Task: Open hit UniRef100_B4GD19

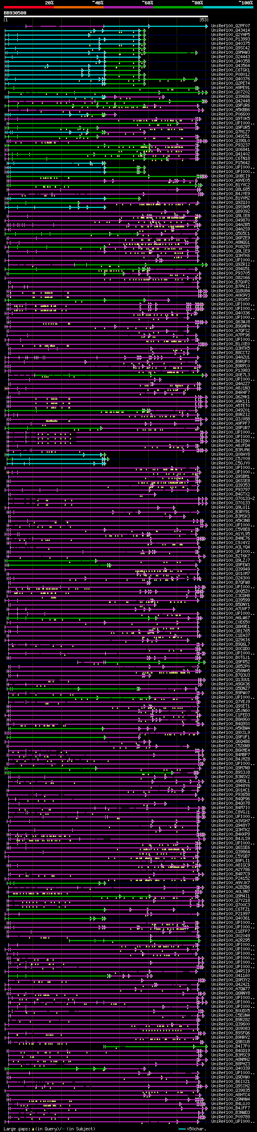Action: point(230,1051)
